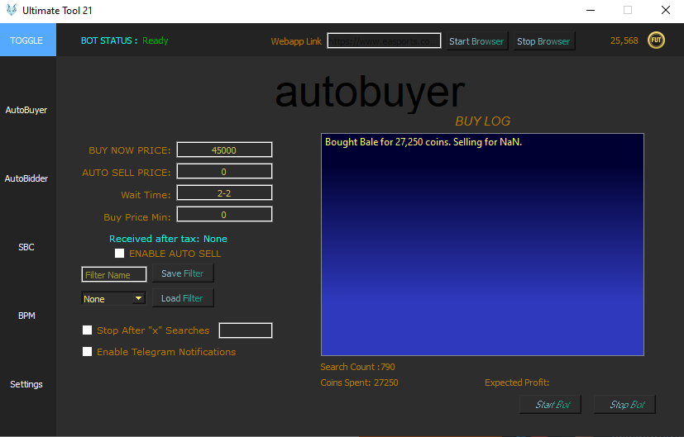This screenshot has width=684, height=437.
Task: Switch to the SBC section
Action: (x=26, y=247)
